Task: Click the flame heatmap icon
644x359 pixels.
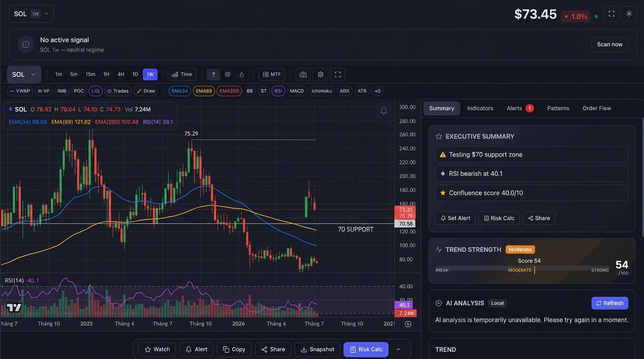Action: (x=242, y=74)
